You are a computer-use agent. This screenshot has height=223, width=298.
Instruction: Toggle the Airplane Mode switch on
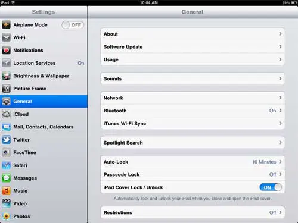point(73,25)
